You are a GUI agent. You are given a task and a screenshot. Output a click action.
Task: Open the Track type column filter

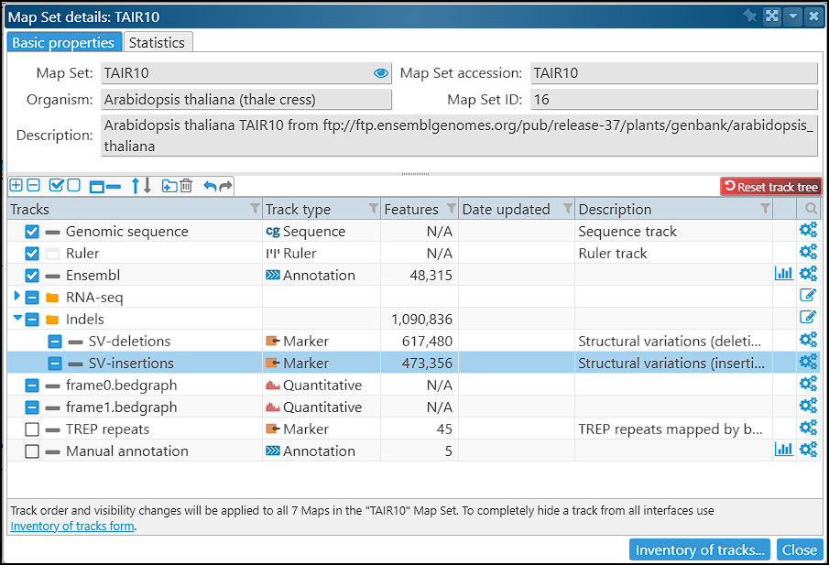coord(373,210)
